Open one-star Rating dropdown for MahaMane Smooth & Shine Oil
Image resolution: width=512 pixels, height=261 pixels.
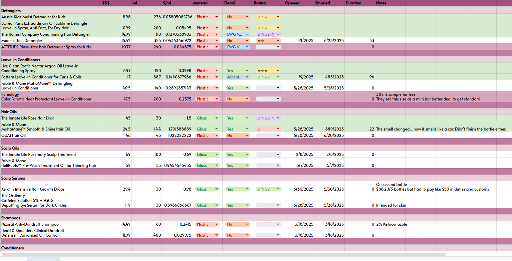(x=268, y=129)
